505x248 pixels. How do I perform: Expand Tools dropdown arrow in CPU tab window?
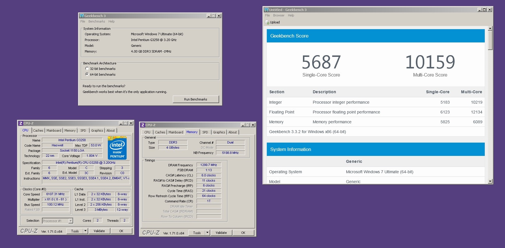click(85, 231)
